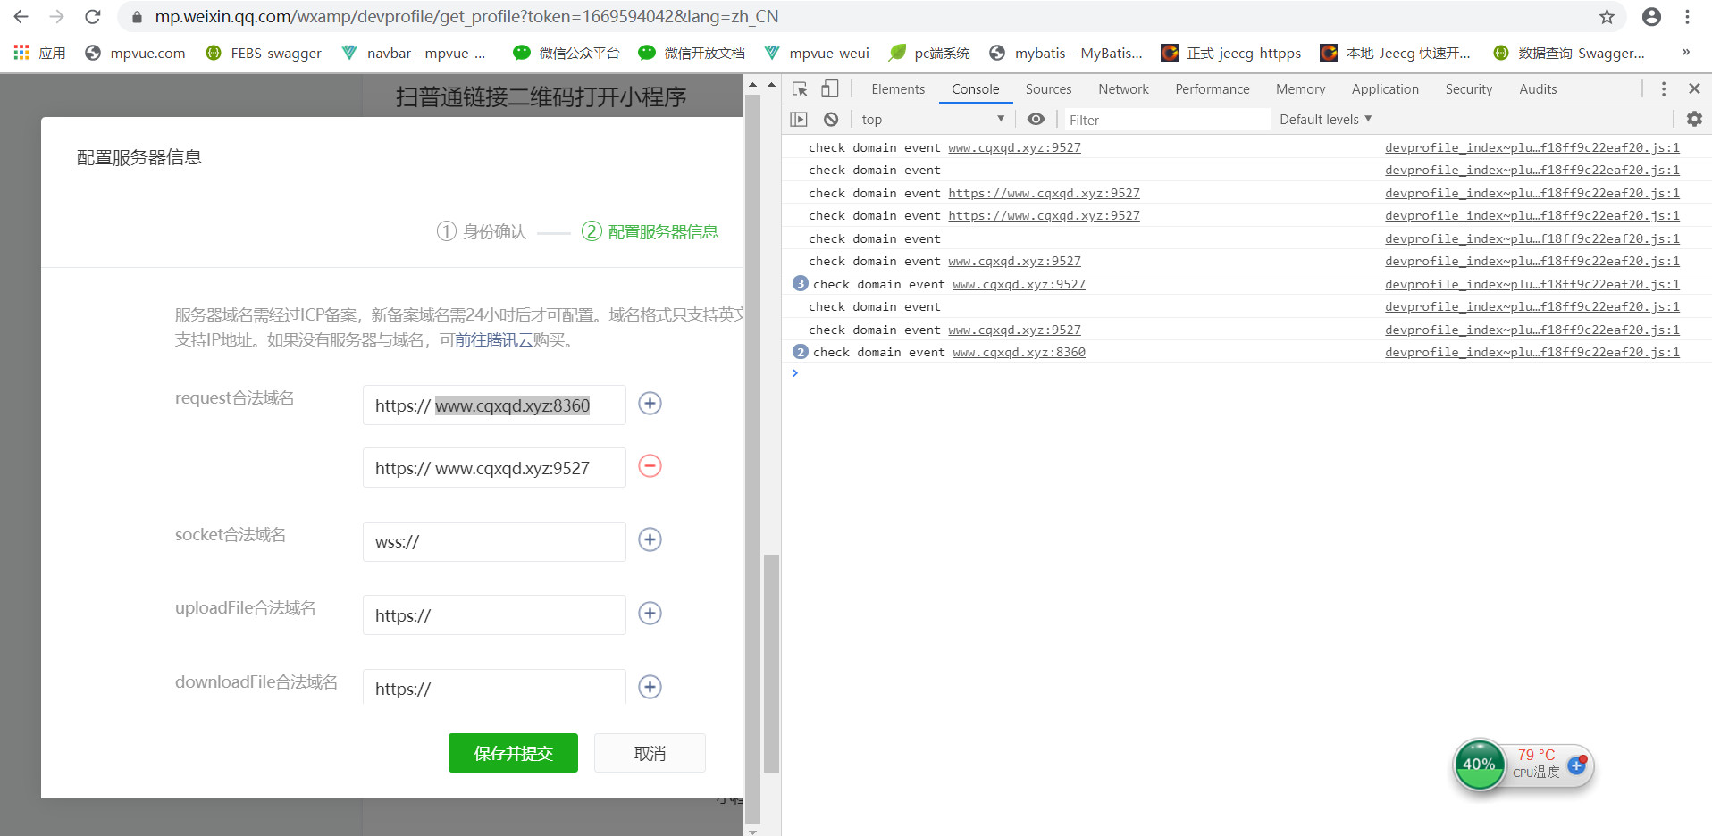1712x836 pixels.
Task: Open the top execution context dropdown
Action: [x=933, y=120]
